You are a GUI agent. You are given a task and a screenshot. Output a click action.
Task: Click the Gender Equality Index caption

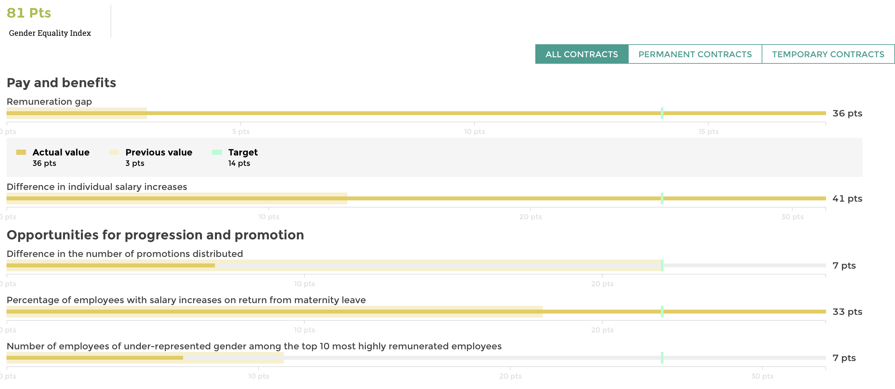point(50,33)
